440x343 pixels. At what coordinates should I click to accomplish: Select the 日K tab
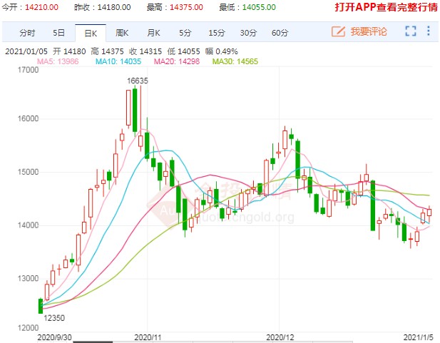pyautogui.click(x=91, y=34)
